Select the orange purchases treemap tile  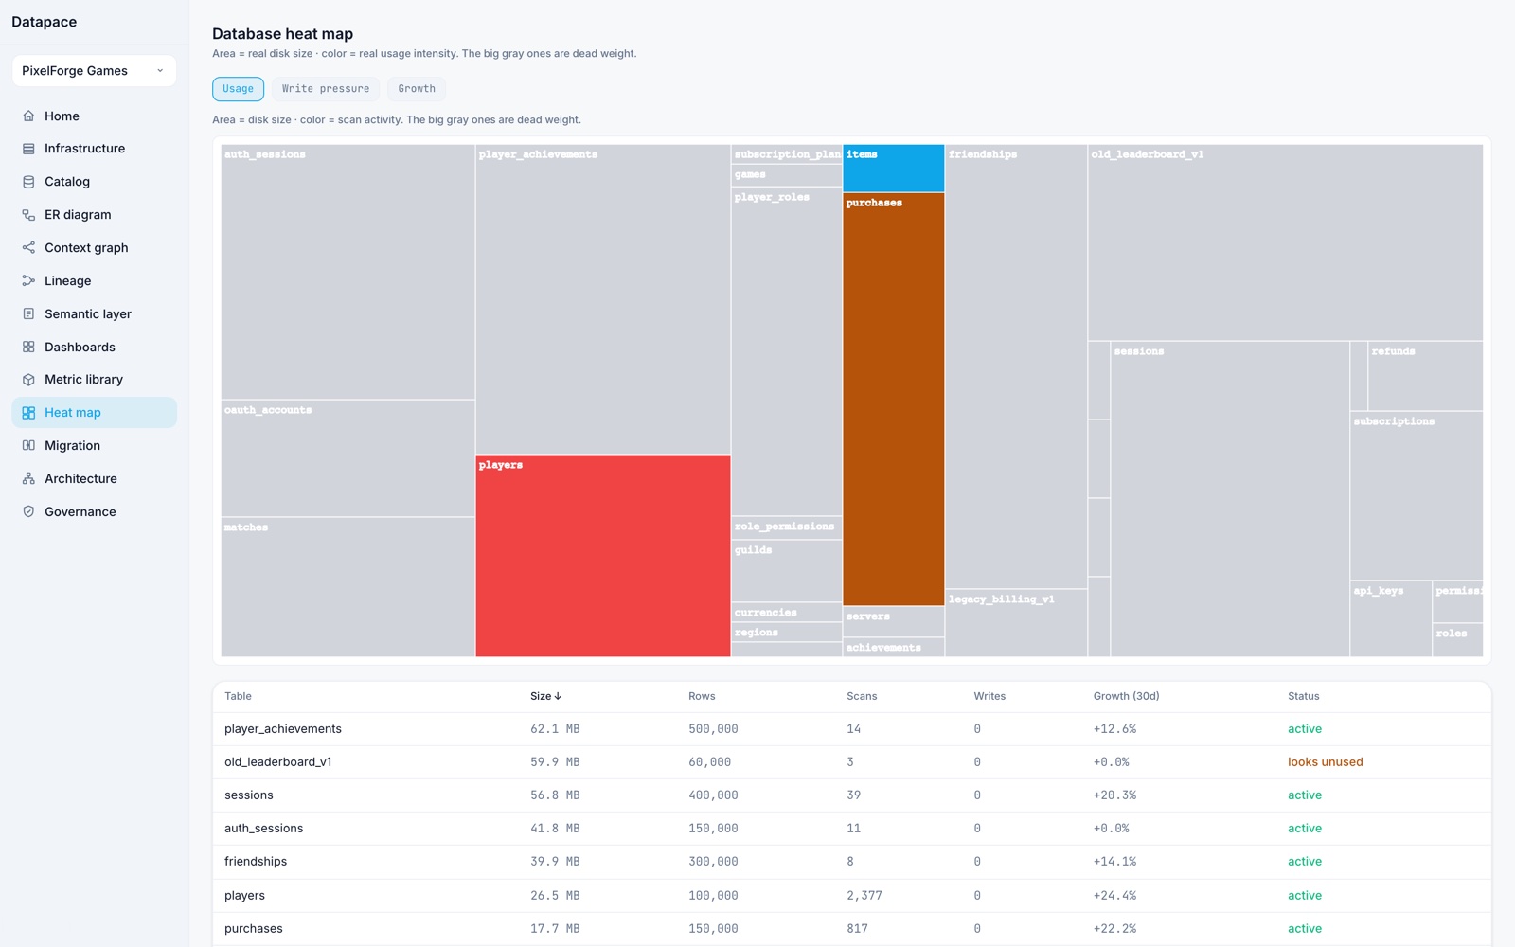tap(894, 399)
